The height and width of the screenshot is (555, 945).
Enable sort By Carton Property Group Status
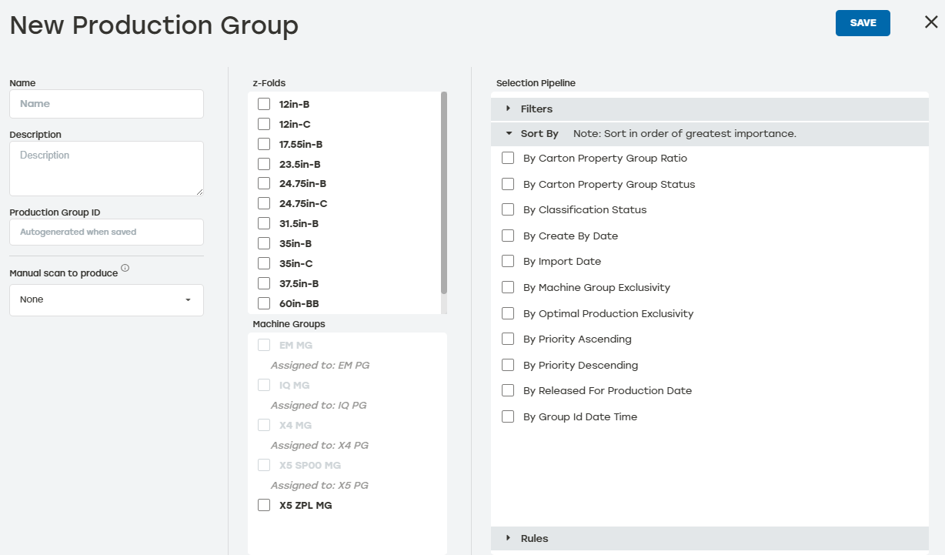[x=508, y=184]
